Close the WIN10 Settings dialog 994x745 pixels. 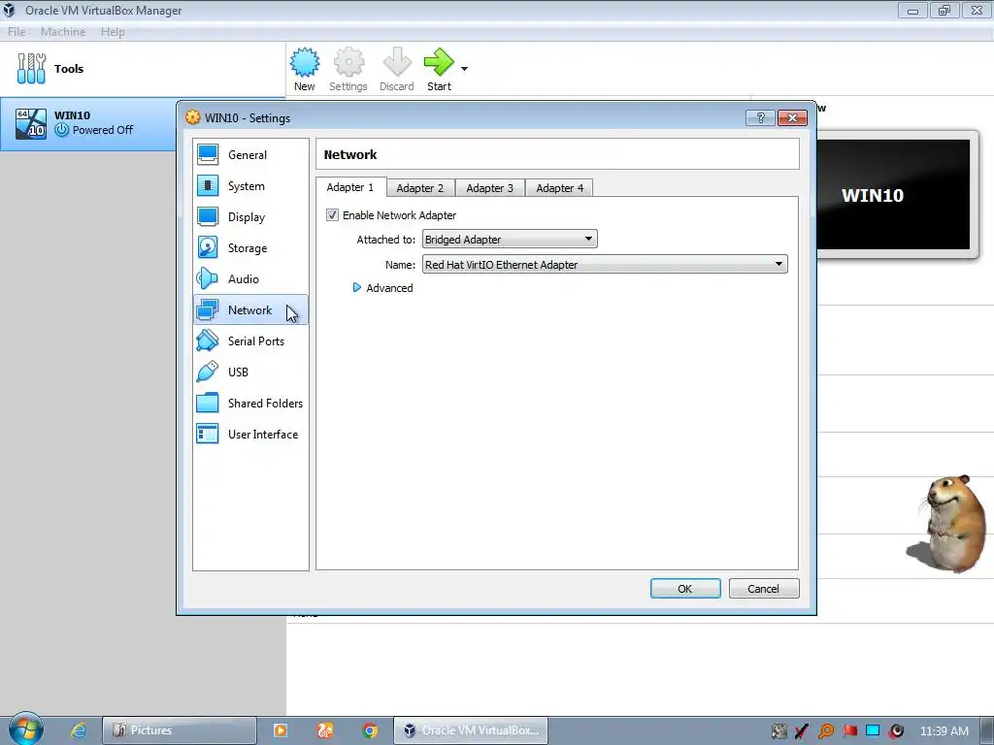[x=792, y=117]
